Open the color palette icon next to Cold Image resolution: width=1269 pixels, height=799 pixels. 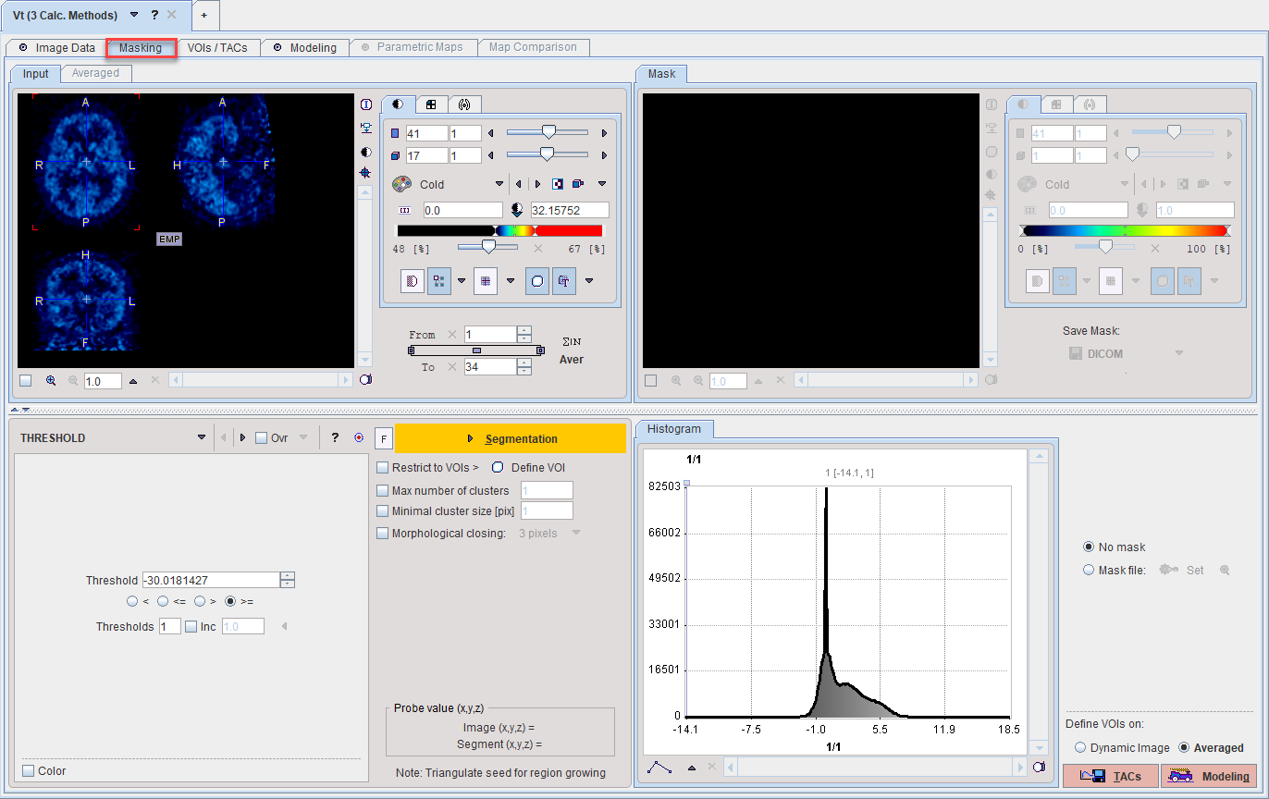(401, 184)
